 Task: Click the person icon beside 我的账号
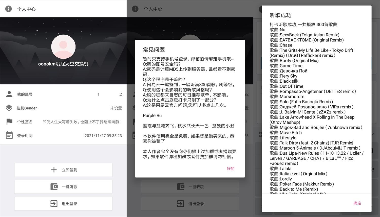(9, 94)
